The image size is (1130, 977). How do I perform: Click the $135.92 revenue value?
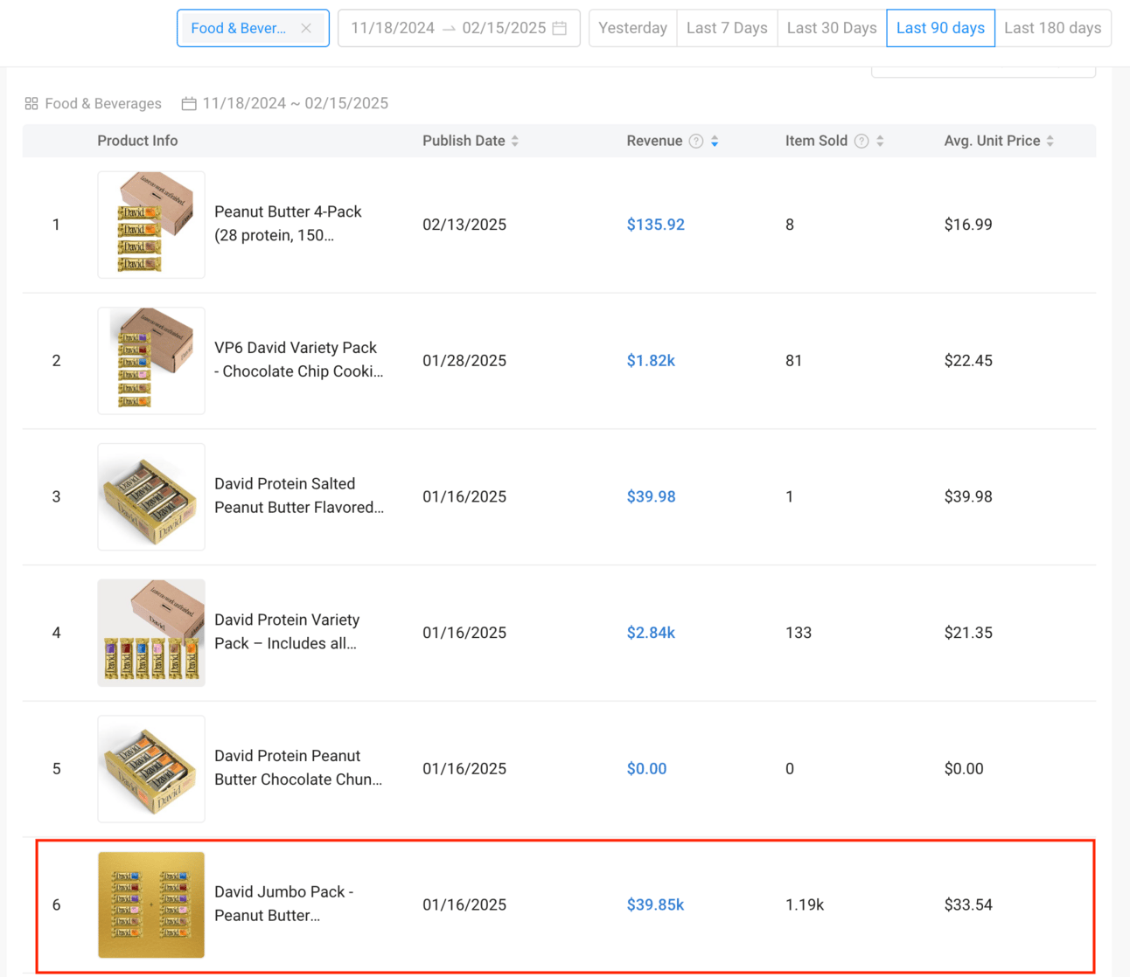(x=656, y=225)
